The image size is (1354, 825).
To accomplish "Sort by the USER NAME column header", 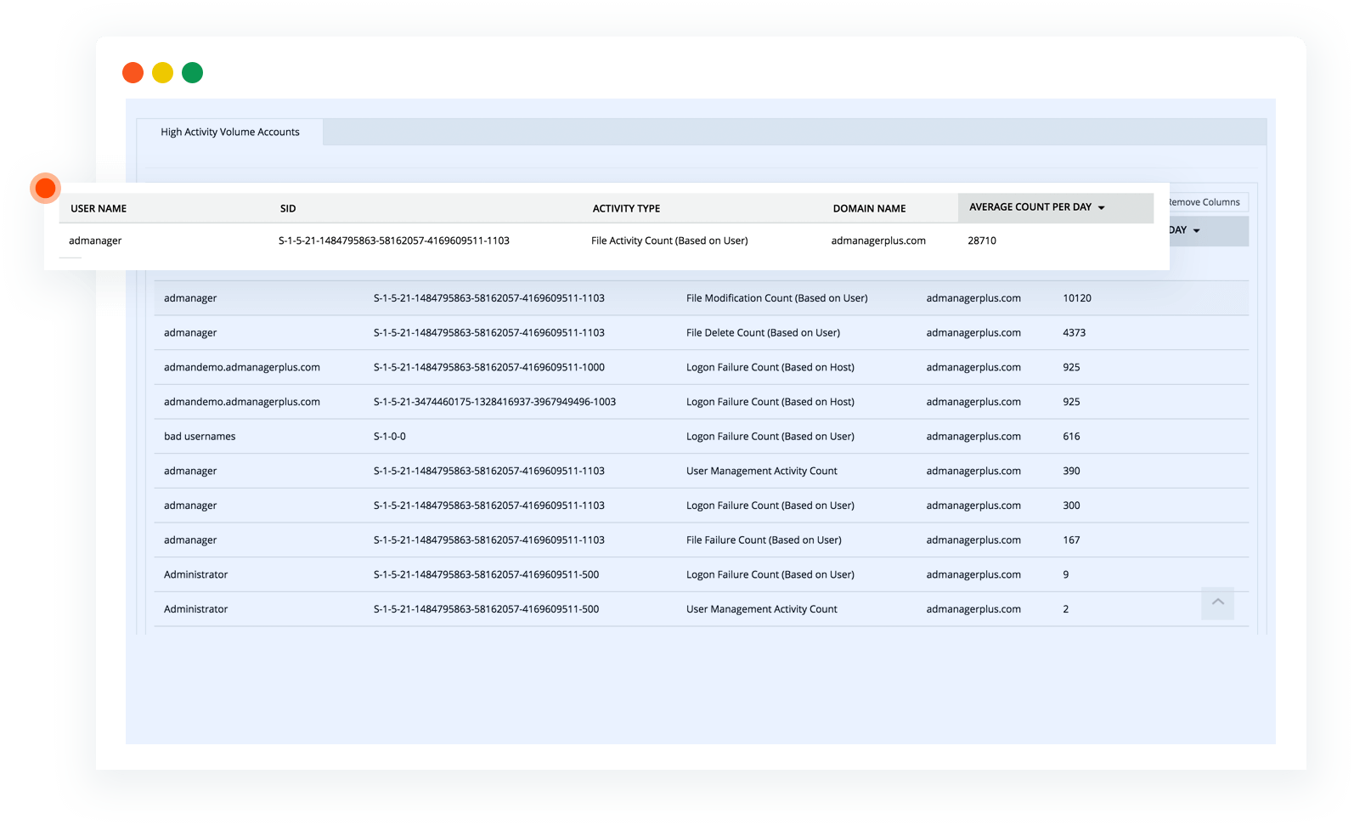I will (x=99, y=209).
